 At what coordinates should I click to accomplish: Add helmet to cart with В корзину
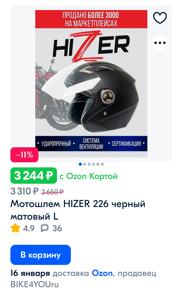(41, 255)
